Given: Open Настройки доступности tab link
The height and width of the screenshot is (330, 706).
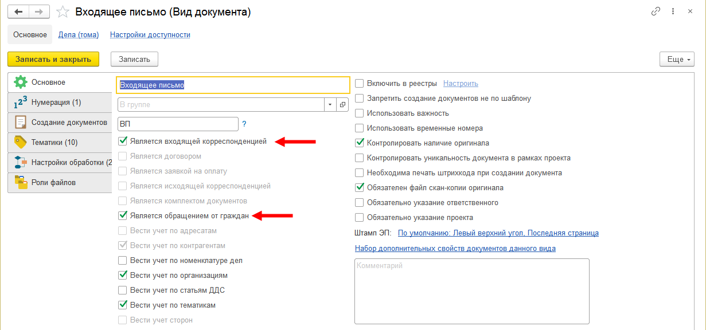Looking at the screenshot, I should click(150, 35).
